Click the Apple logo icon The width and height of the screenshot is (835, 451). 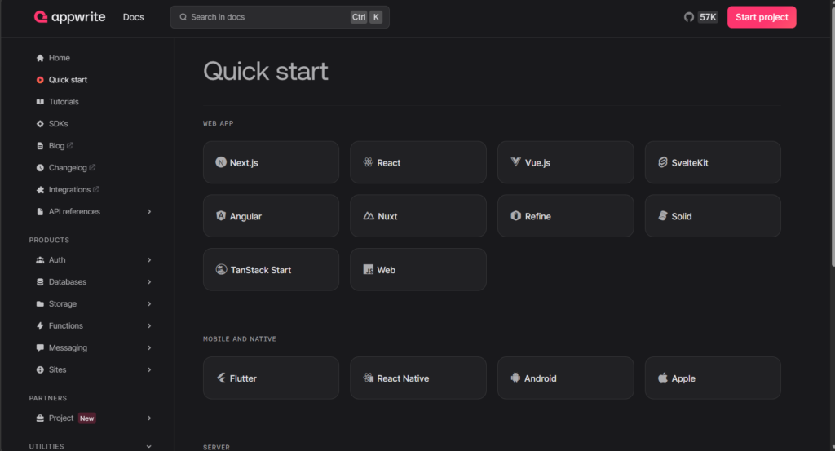coord(662,378)
